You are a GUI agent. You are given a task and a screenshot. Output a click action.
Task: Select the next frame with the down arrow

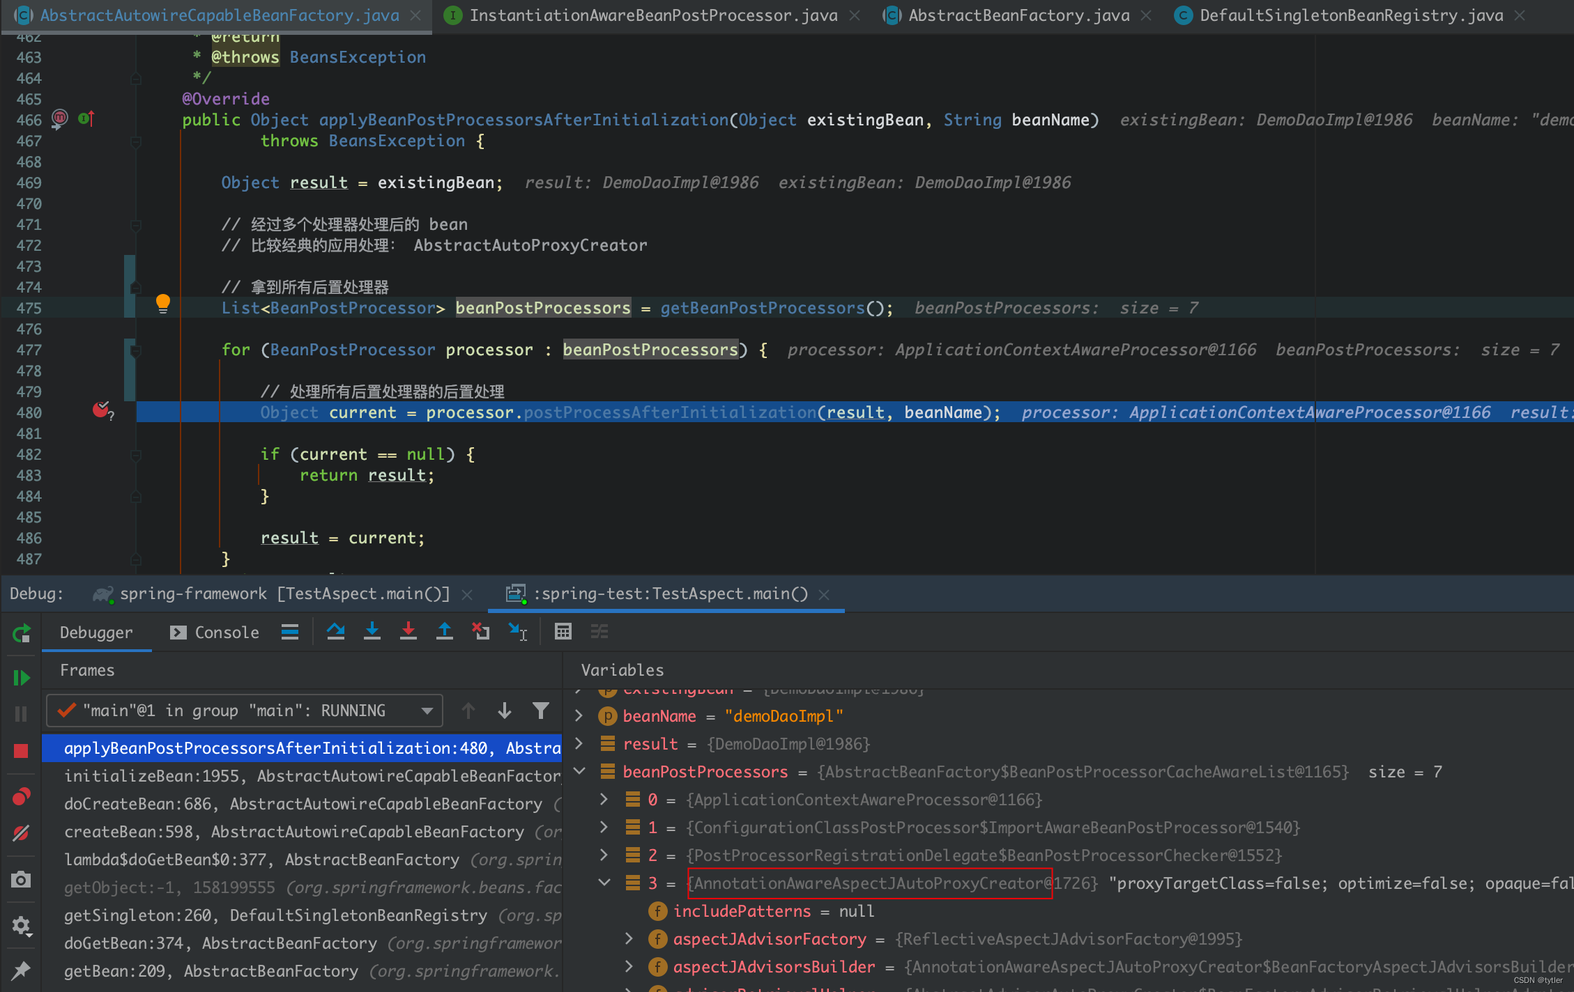(x=505, y=711)
